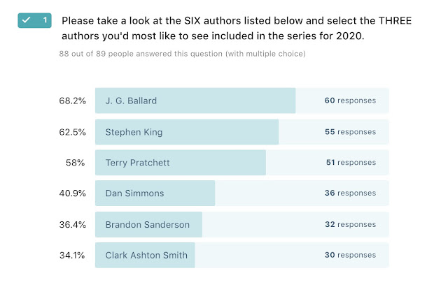The image size is (448, 301).
Task: Select the Stephen King result bar
Action: click(x=241, y=132)
